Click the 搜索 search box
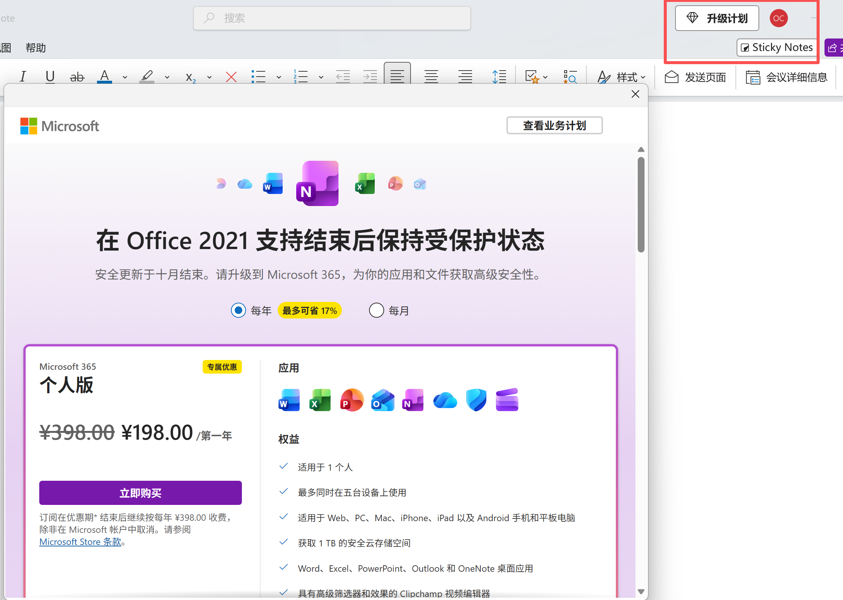This screenshot has width=843, height=600. pyautogui.click(x=332, y=18)
